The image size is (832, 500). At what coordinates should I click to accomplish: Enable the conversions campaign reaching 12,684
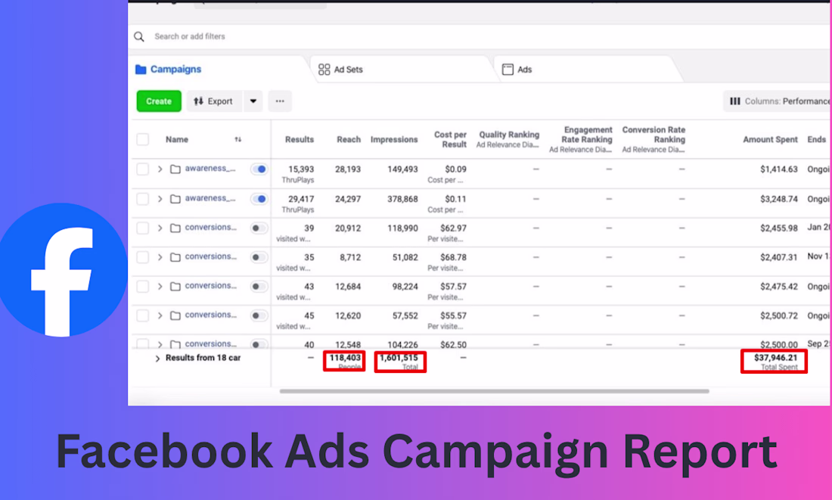pos(259,287)
